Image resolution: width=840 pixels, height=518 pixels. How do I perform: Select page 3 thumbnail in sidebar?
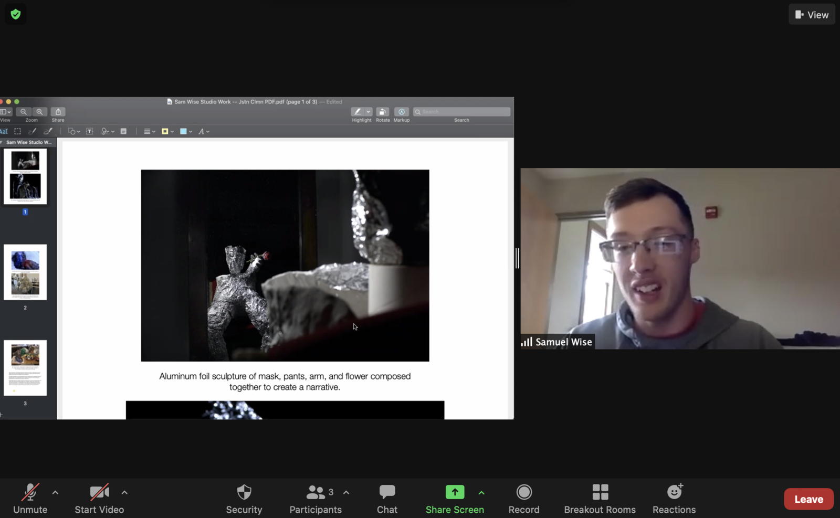(x=25, y=367)
